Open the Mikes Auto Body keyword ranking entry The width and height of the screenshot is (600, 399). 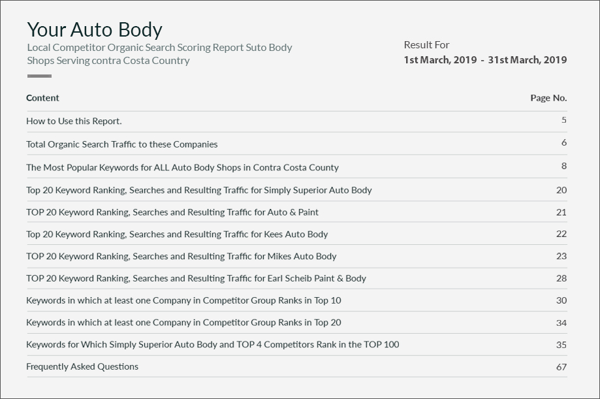tap(181, 257)
